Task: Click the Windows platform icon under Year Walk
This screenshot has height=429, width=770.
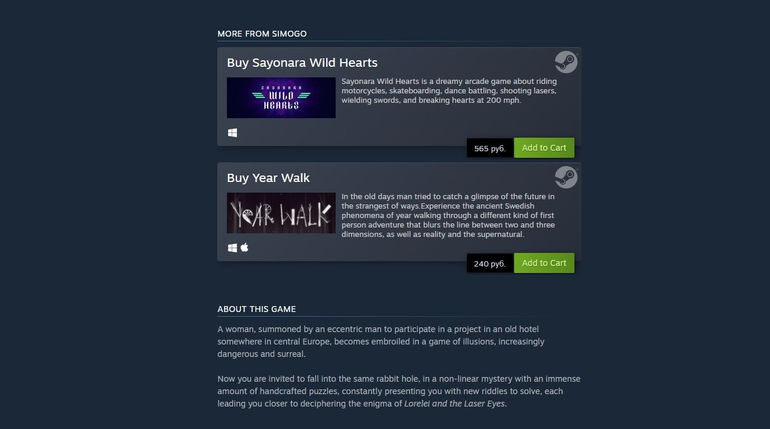Action: [233, 248]
